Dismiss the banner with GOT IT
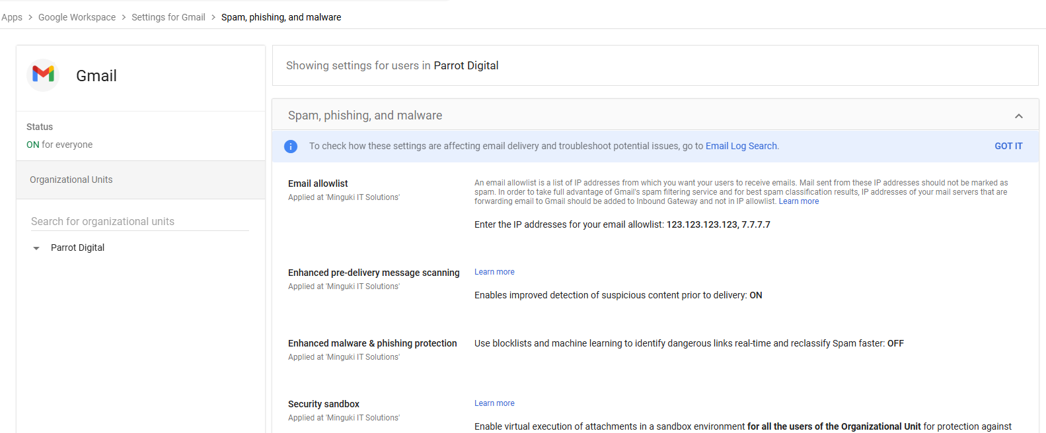 (1008, 146)
